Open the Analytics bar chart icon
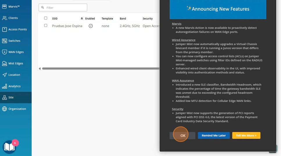Screen dimensions: 281x156 [x=4, y=86]
